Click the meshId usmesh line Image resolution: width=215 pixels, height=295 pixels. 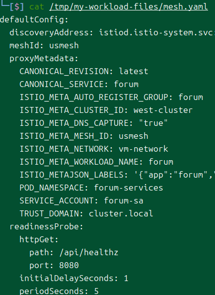pos(44,46)
